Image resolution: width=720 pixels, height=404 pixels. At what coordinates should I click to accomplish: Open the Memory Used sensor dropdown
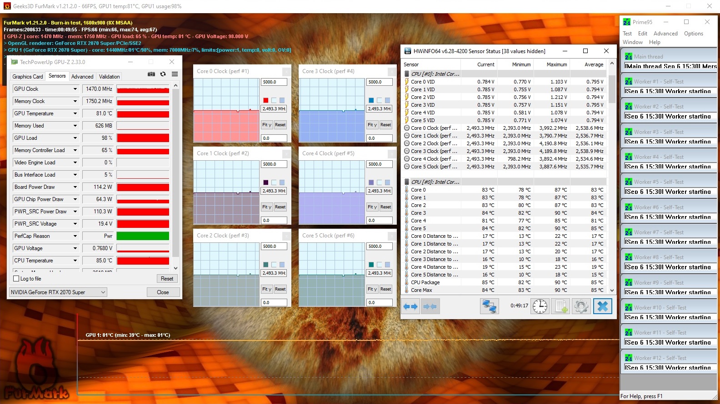(x=75, y=126)
